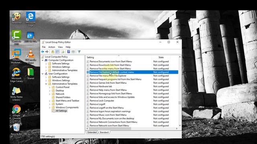257x144 pixels.
Task: Expand the Desktop tree node
Action: [50, 91]
